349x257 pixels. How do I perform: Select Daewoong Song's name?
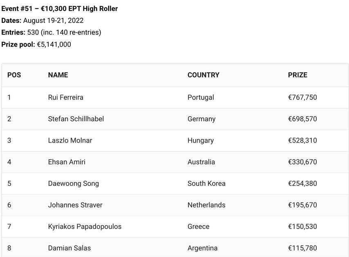74,183
